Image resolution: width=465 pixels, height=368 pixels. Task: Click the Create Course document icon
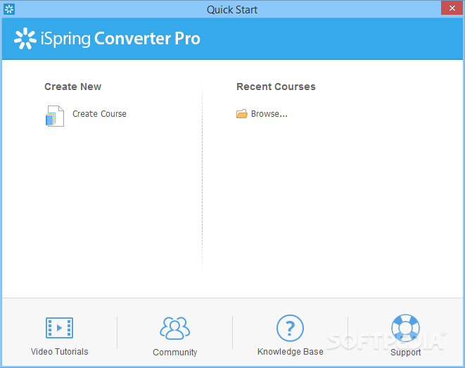pyautogui.click(x=55, y=116)
